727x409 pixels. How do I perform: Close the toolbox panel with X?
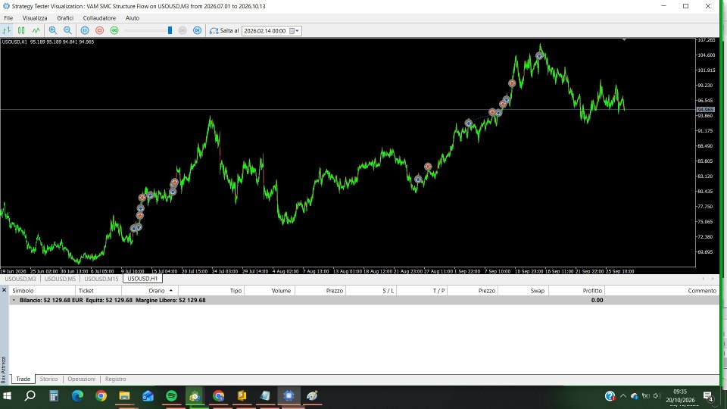click(x=5, y=290)
